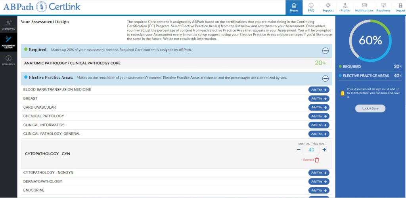Screen dimensions: 406x198
Task: Click the Cytopathology - GYN percentage field
Action: point(311,150)
